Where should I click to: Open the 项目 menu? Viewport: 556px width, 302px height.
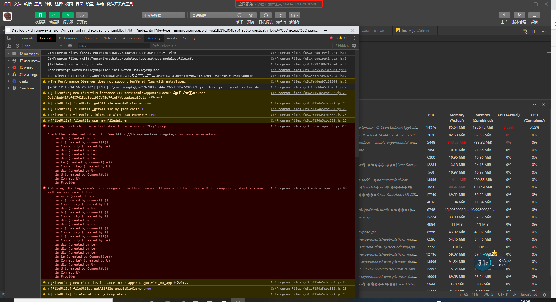pyautogui.click(x=7, y=4)
